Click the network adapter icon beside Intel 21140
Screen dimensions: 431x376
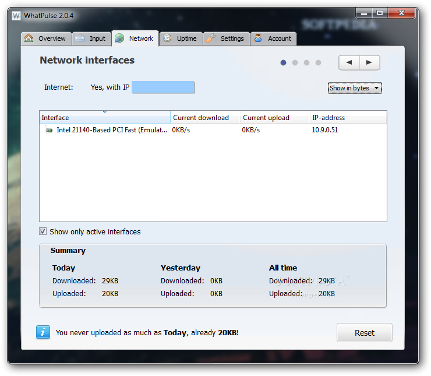[x=49, y=130]
